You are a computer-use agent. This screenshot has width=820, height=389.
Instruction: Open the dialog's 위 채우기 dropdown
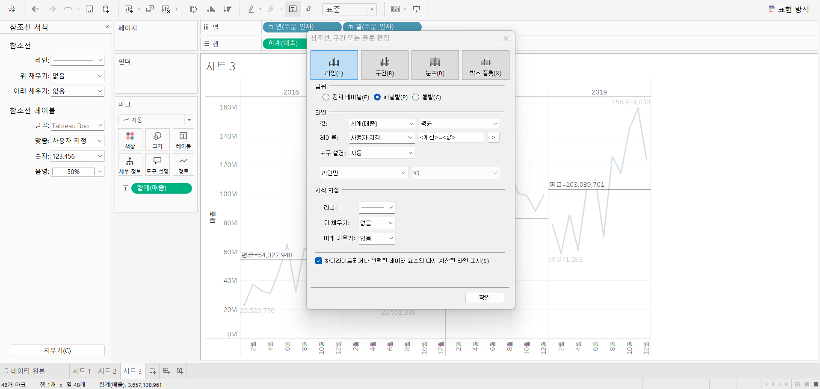[377, 223]
